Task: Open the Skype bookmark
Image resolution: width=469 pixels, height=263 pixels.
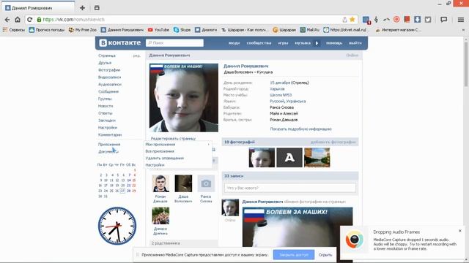Action: 182,30
